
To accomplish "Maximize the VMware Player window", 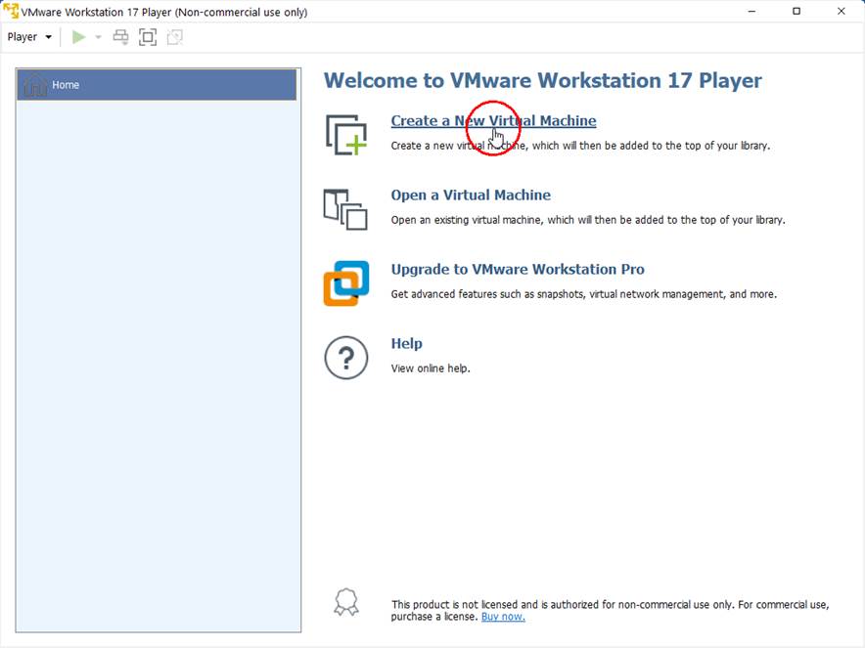I will click(x=796, y=12).
